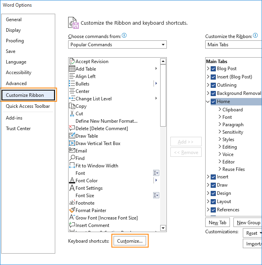262x265 pixels.
Task: Open the Main Tabs dropdown
Action: (234, 45)
